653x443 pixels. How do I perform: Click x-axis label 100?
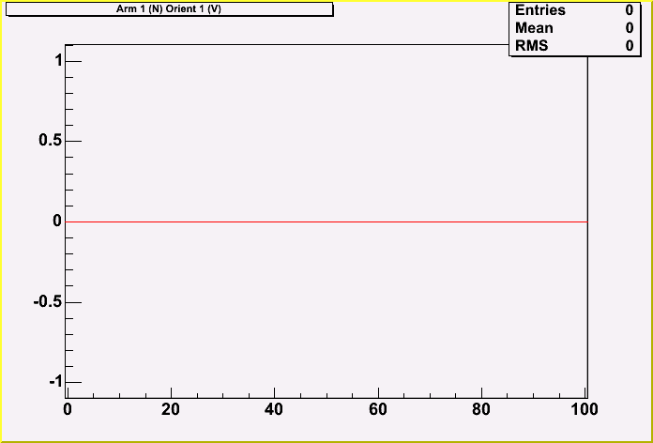[584, 409]
